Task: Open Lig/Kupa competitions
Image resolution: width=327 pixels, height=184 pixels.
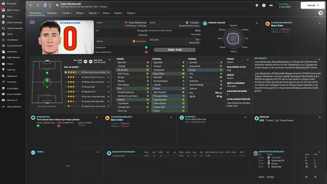Action: (11, 70)
